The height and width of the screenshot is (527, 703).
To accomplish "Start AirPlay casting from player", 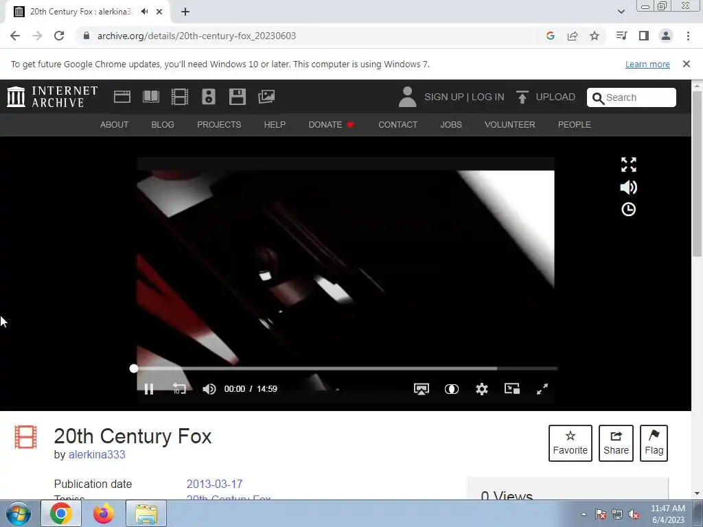I will point(422,389).
